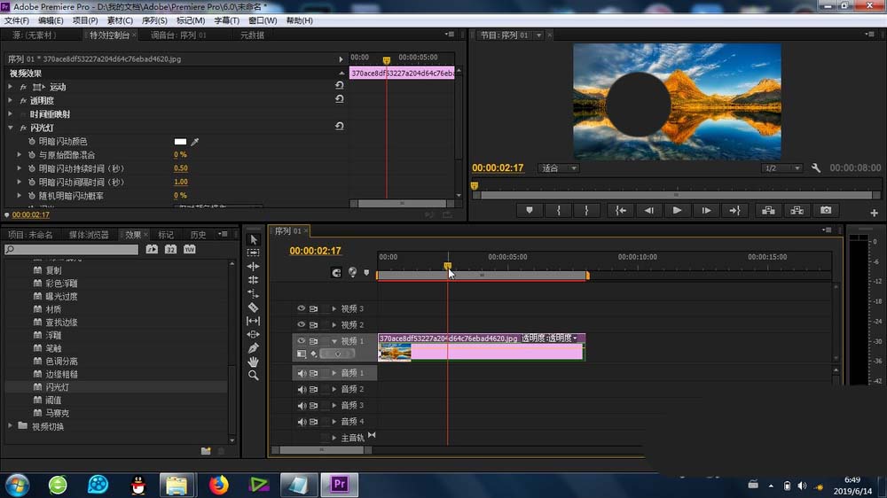Reset the Strobe Light effect
The height and width of the screenshot is (498, 887).
coord(340,126)
